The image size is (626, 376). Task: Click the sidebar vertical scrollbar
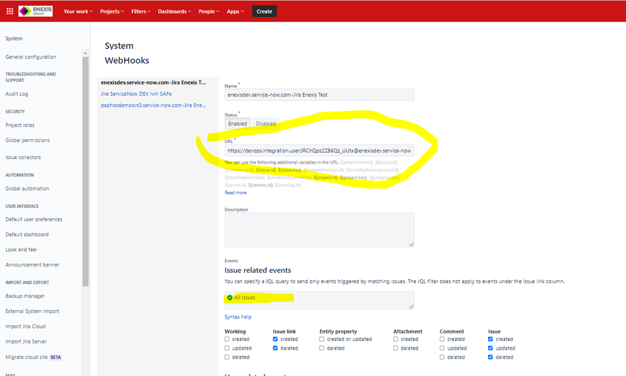85,172
